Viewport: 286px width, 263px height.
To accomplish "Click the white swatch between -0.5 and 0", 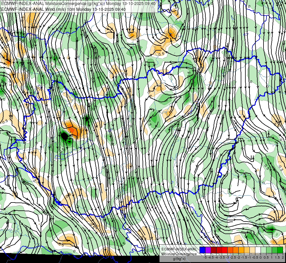I will pyautogui.click(x=258, y=250).
